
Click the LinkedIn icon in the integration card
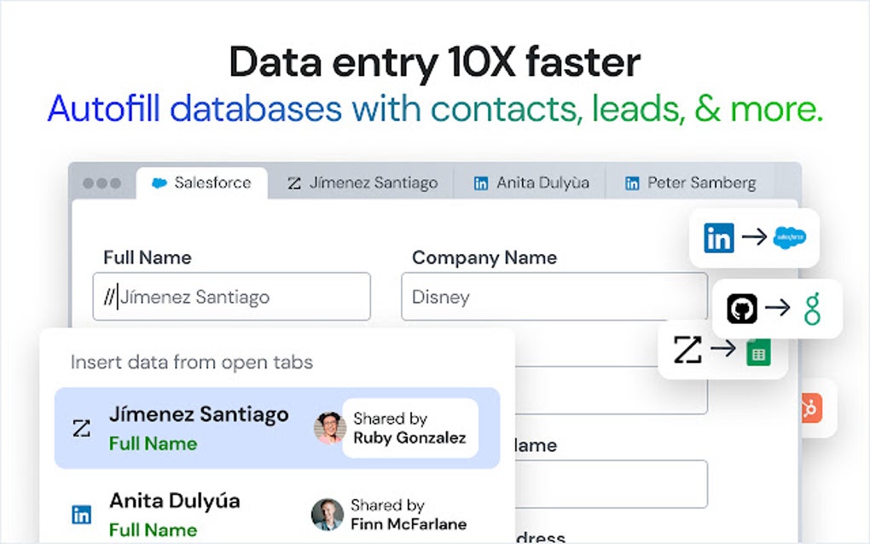(718, 237)
